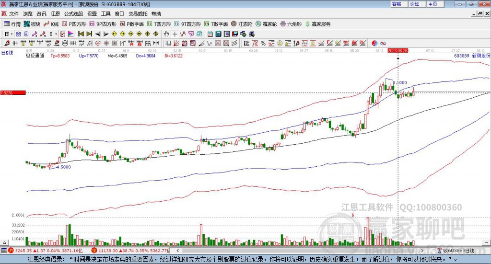Viewport: 491px width, 264px height.
Task: Open the 浏览 menu
Action: (x=28, y=14)
